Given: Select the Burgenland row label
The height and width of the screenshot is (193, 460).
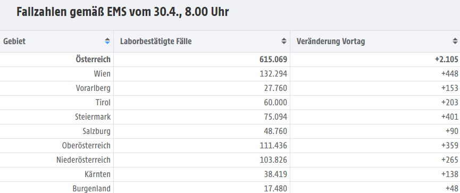Looking at the screenshot, I should (91, 188).
